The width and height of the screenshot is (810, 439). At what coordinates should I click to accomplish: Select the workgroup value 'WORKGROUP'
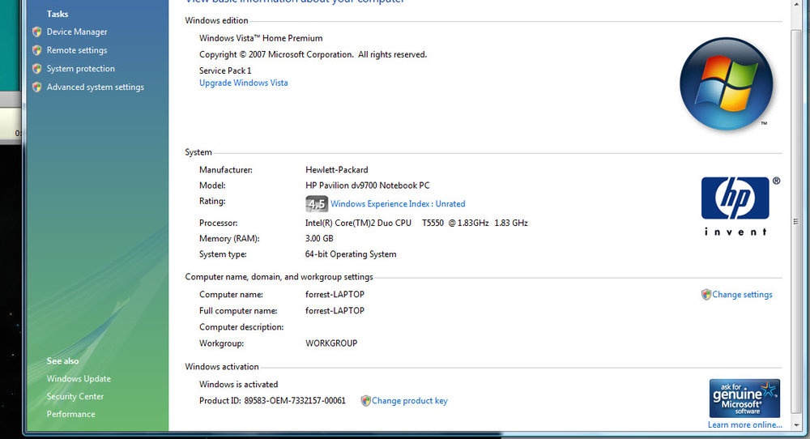(331, 343)
